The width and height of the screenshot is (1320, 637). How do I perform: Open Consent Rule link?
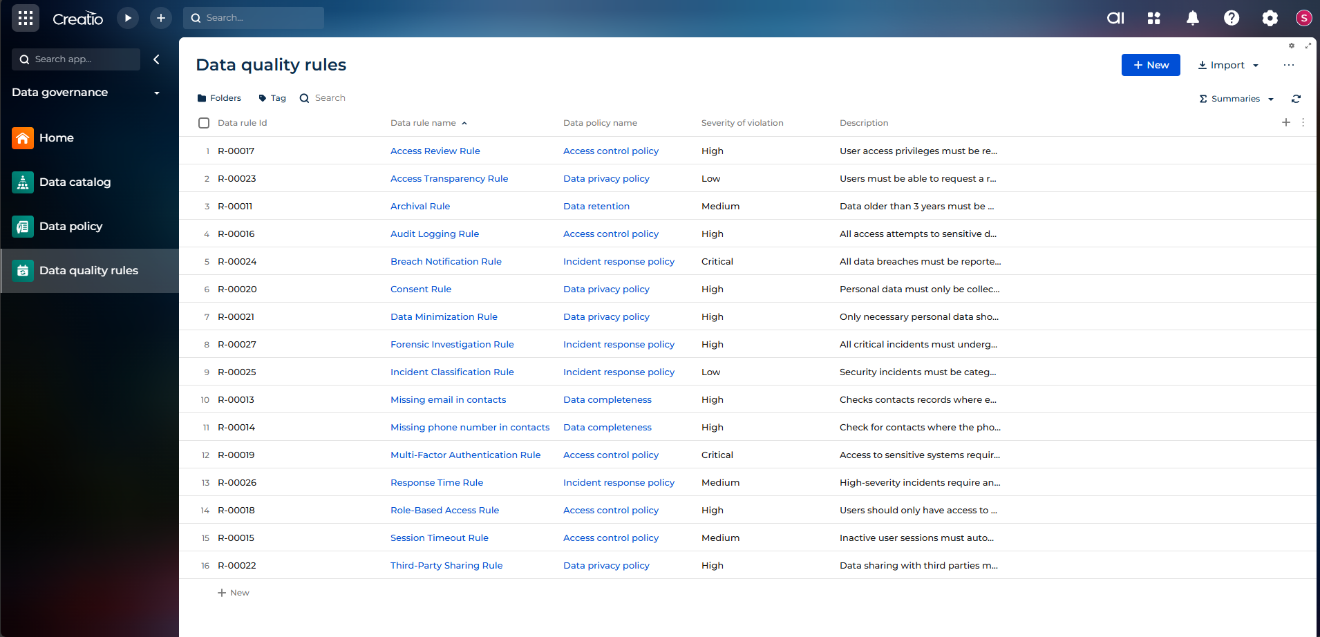421,289
